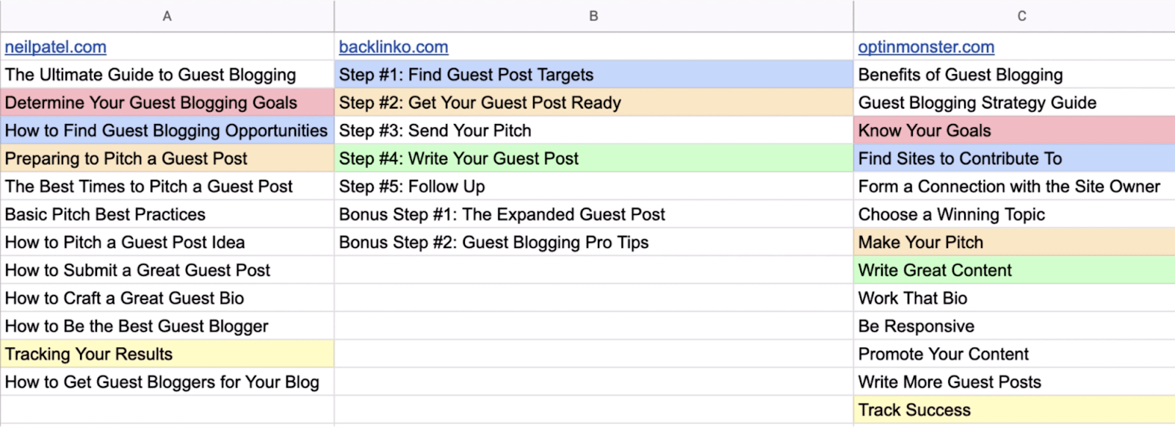Image resolution: width=1175 pixels, height=427 pixels.
Task: Select the 'Make Your Pitch' cell
Action: (921, 243)
